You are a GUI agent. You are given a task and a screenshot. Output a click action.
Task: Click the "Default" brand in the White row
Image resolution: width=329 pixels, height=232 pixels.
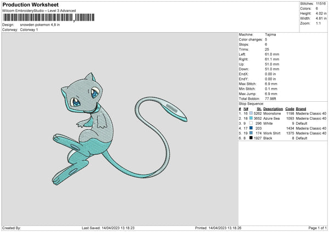(302, 123)
